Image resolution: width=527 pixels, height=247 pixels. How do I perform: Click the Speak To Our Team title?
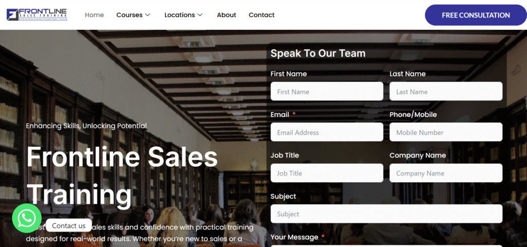[x=318, y=53]
